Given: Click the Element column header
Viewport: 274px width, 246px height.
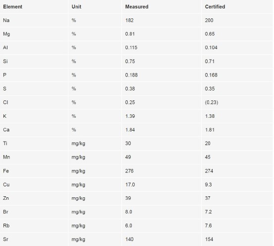Looking at the screenshot, I should (x=12, y=6).
